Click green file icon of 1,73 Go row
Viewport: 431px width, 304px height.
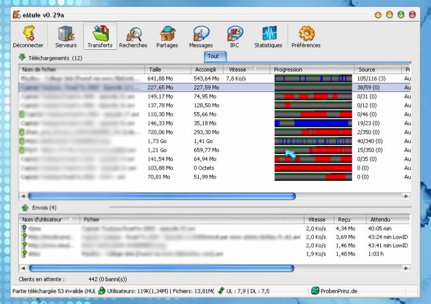pos(22,141)
